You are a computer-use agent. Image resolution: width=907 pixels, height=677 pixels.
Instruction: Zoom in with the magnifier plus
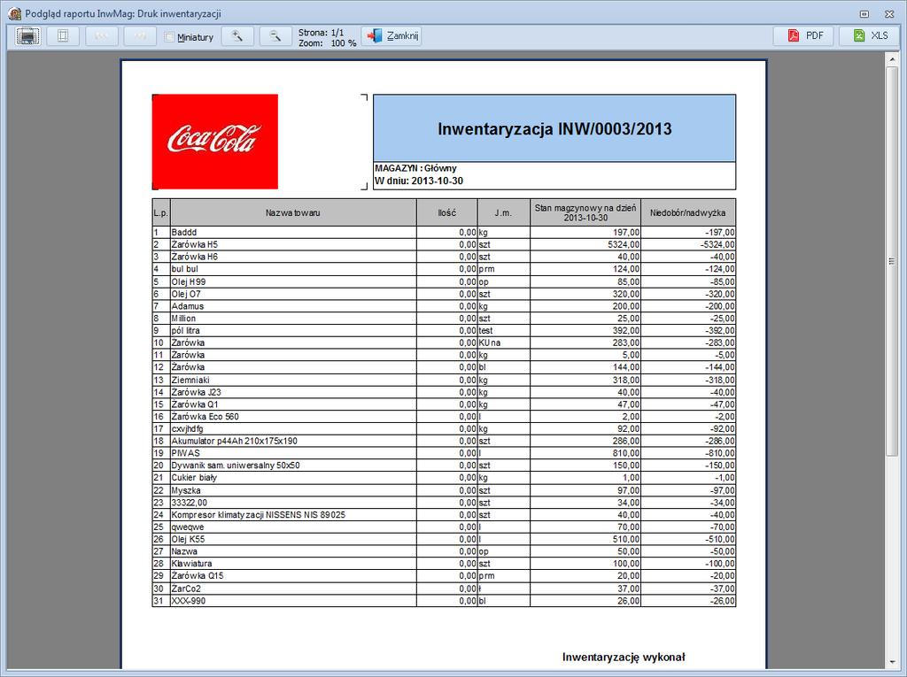(237, 36)
